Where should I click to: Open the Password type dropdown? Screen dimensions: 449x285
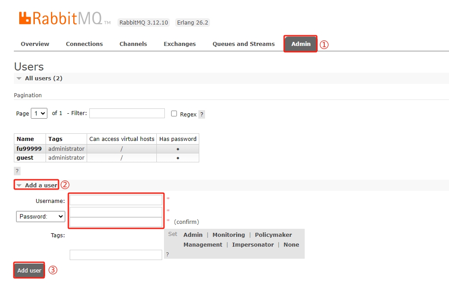(41, 216)
